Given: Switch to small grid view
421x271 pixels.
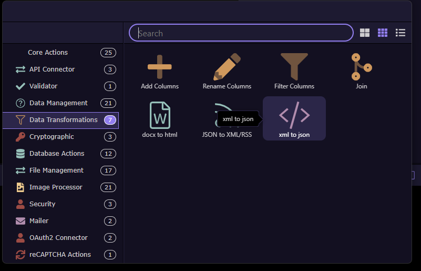Looking at the screenshot, I should click(382, 33).
